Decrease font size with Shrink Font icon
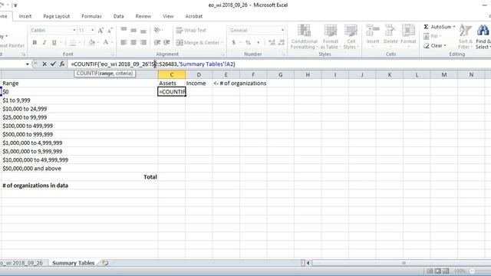This screenshot has height=276, width=491. click(110, 31)
